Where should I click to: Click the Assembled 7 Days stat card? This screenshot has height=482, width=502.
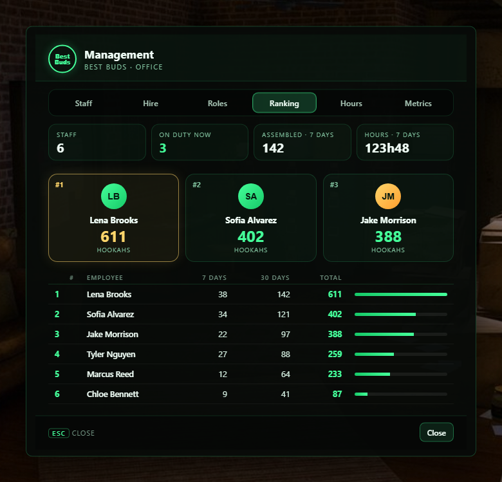pos(302,142)
